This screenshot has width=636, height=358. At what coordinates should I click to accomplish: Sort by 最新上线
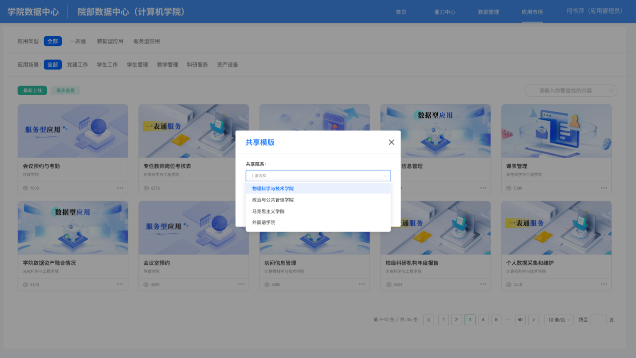coord(32,91)
